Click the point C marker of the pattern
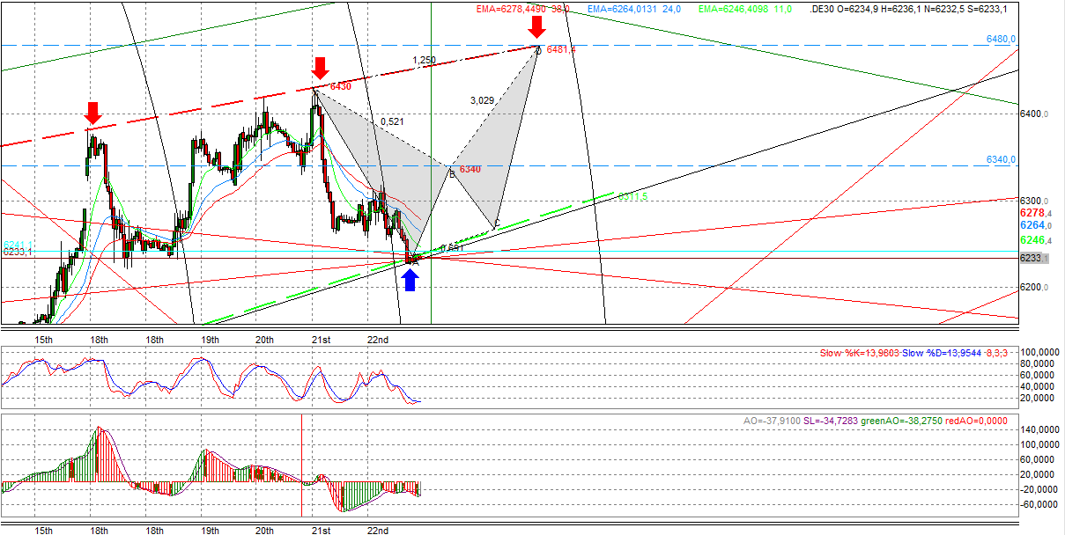The height and width of the screenshot is (535, 1065). click(497, 224)
